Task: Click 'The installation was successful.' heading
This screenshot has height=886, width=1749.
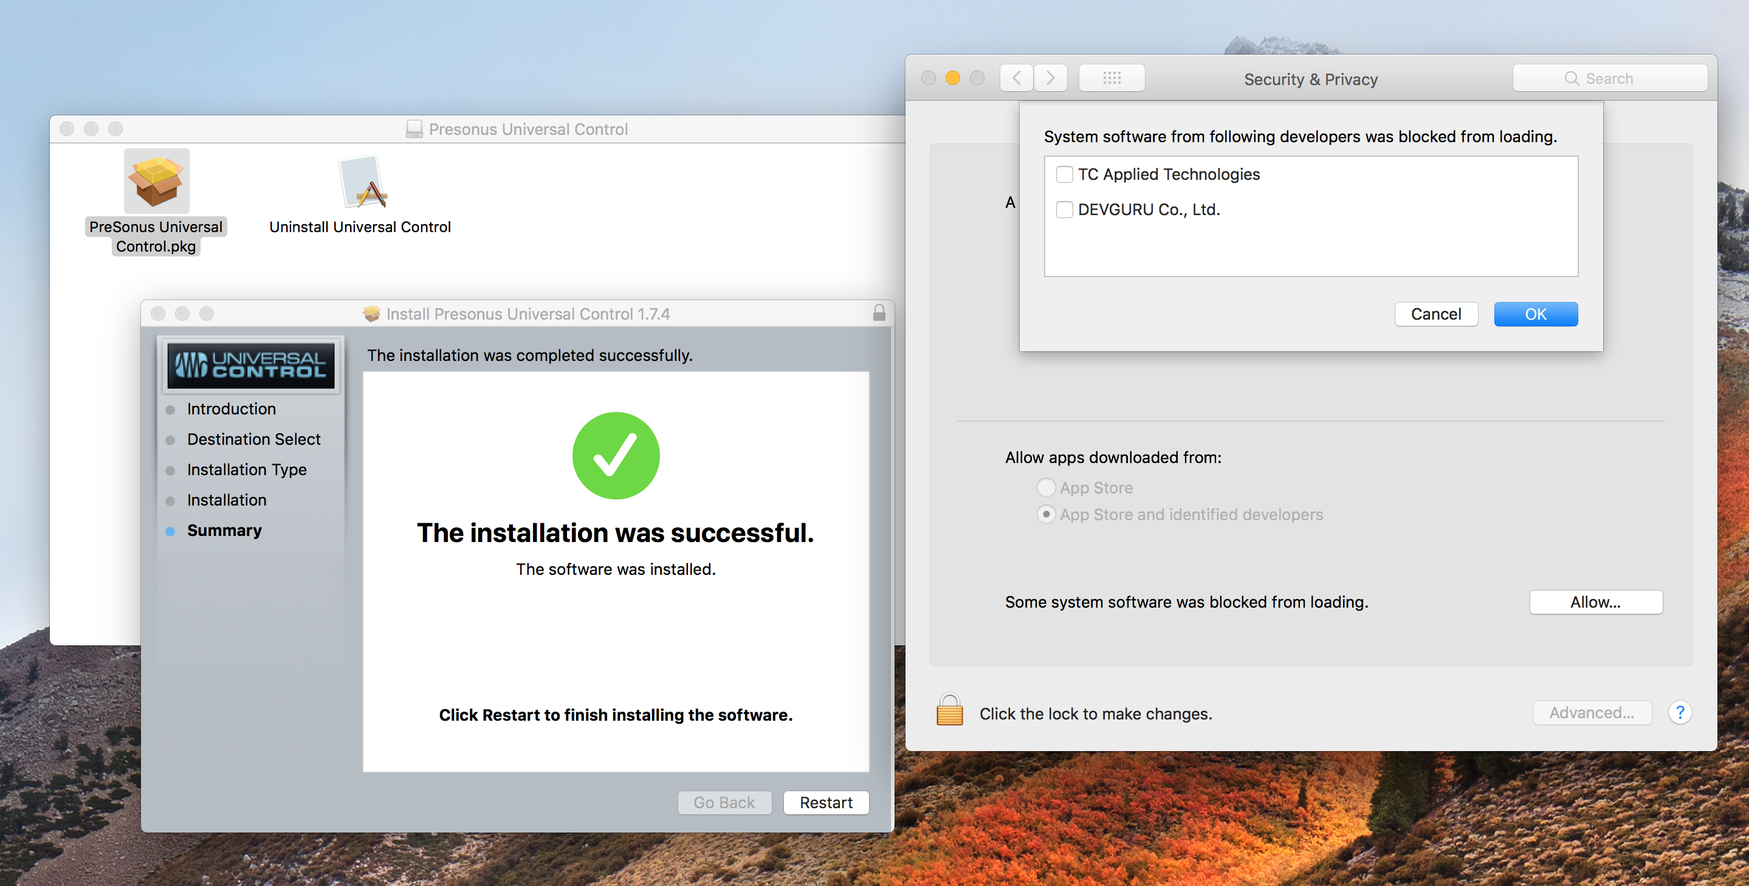Action: pyautogui.click(x=615, y=533)
